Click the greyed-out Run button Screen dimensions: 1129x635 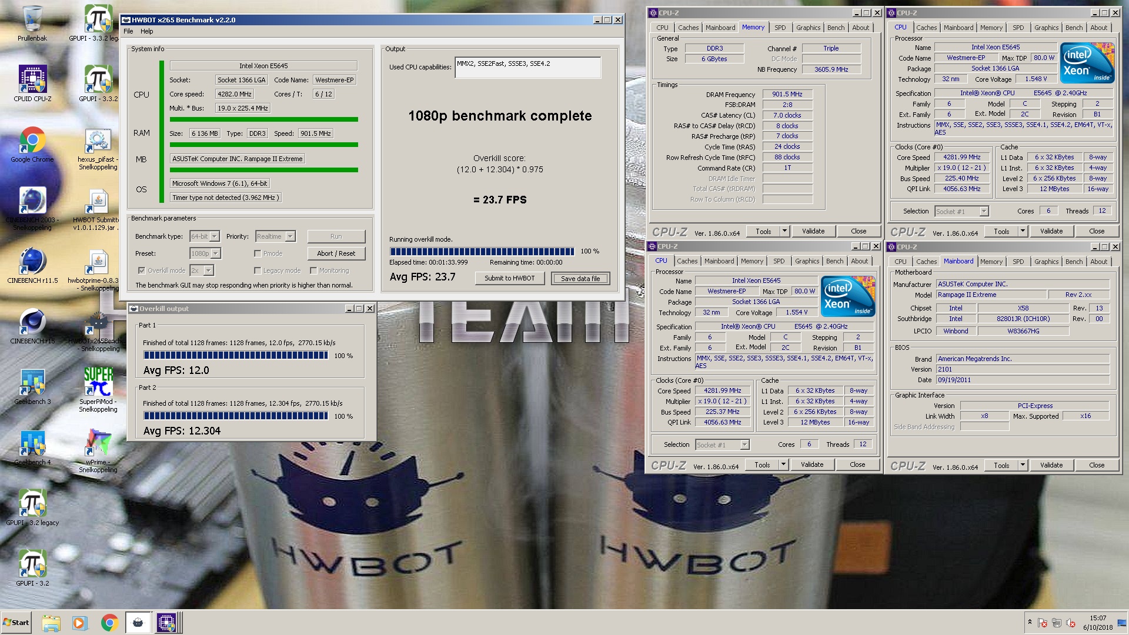coord(336,236)
